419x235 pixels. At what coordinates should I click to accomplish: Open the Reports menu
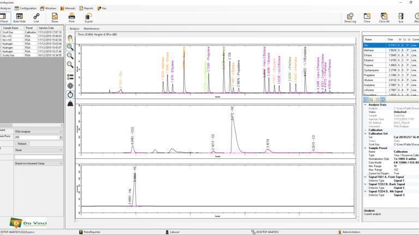pos(86,8)
